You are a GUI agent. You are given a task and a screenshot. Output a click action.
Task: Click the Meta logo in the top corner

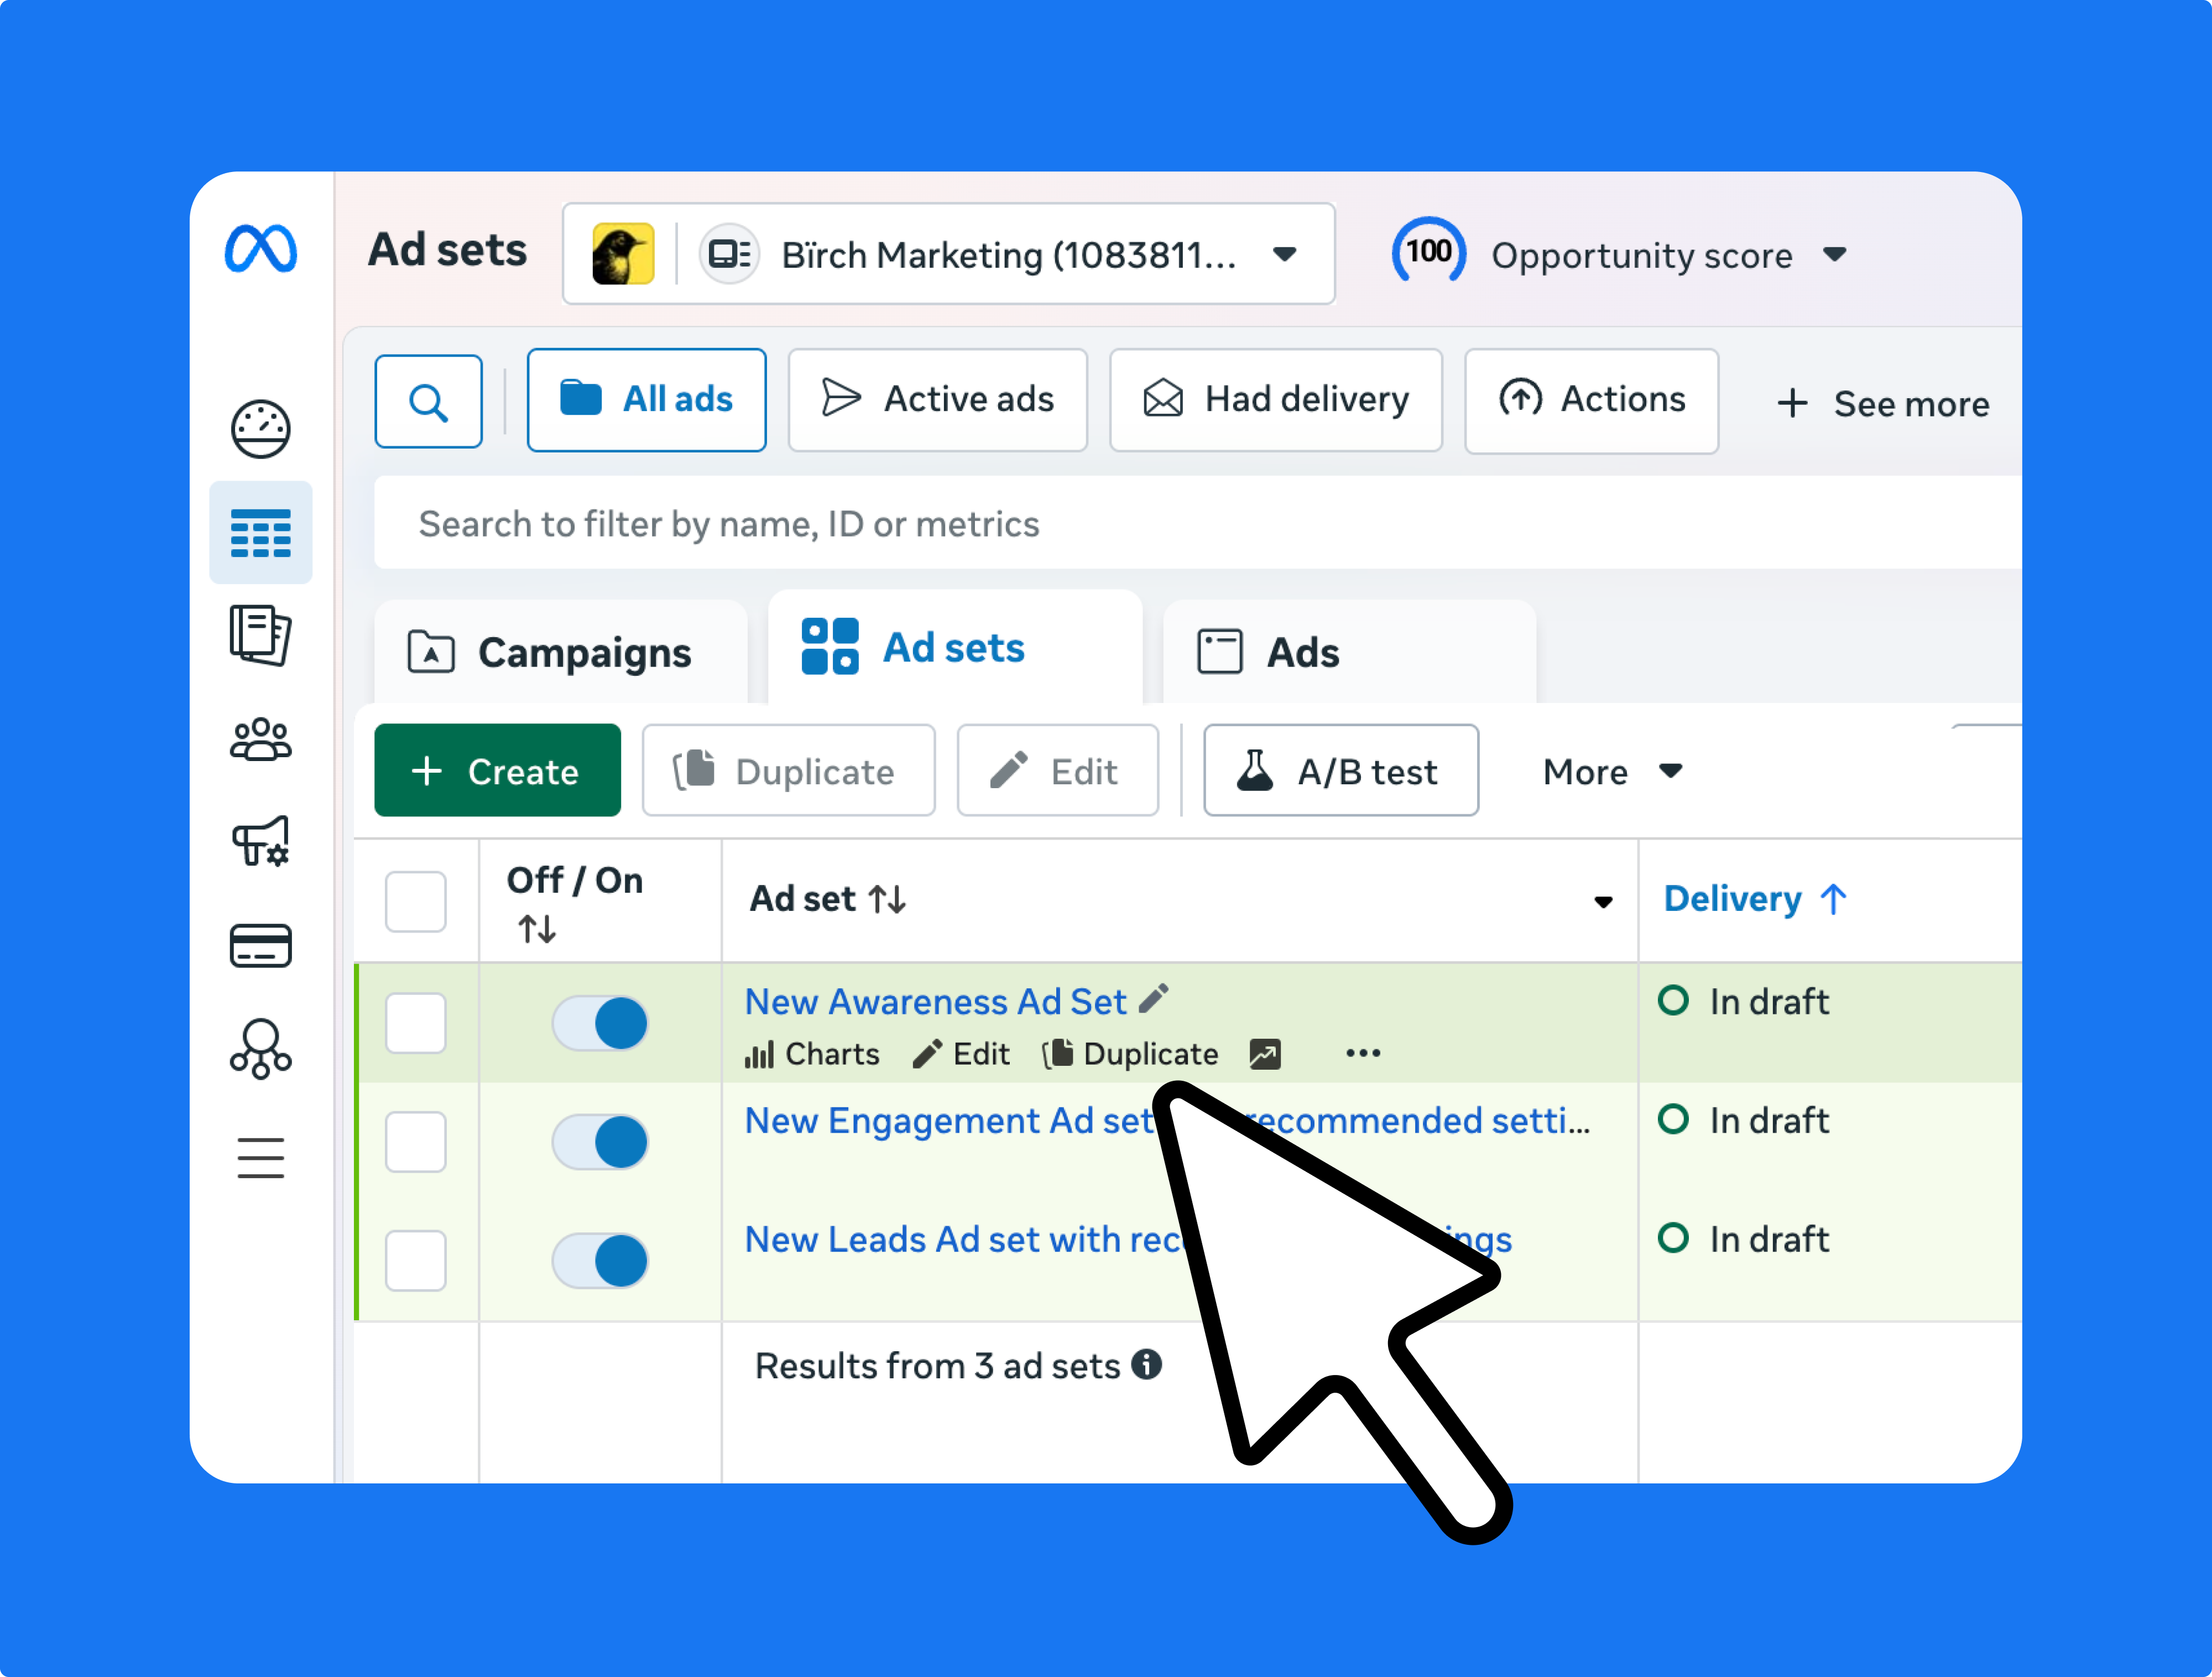[262, 251]
